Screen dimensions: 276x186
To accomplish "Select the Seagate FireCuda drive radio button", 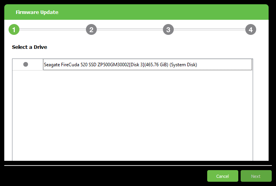I will 26,64.
